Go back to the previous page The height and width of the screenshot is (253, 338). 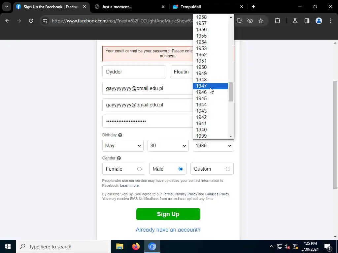(x=7, y=21)
